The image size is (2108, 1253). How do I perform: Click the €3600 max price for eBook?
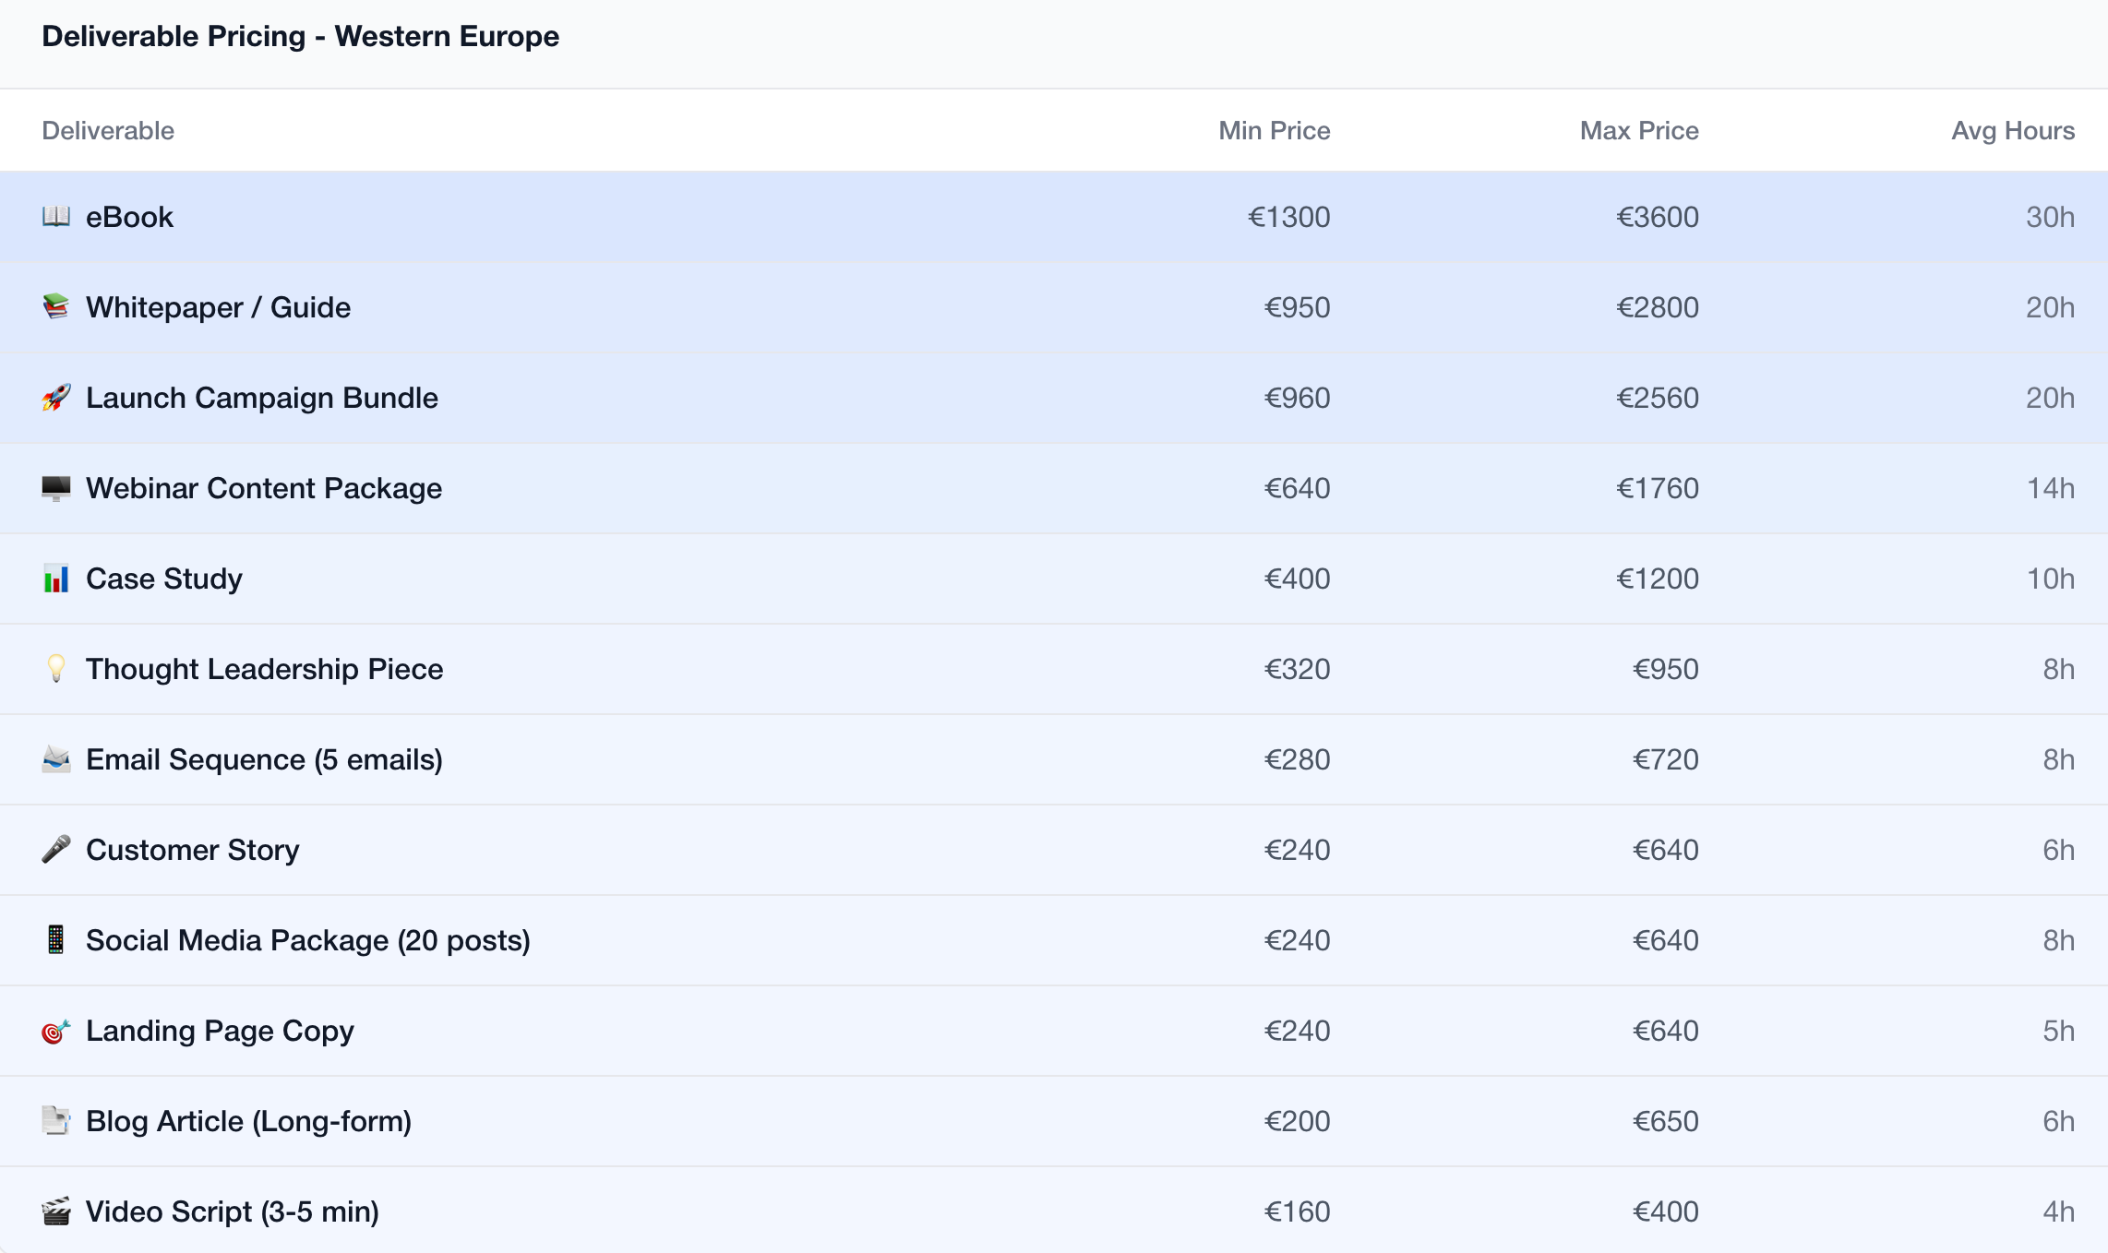point(1658,217)
